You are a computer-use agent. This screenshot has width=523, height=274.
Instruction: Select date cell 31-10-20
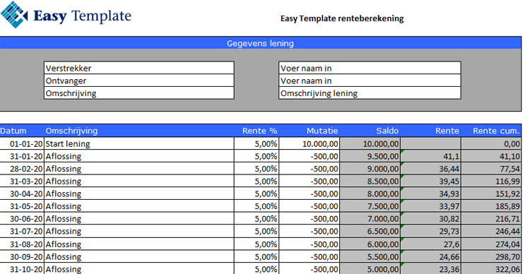(22, 268)
